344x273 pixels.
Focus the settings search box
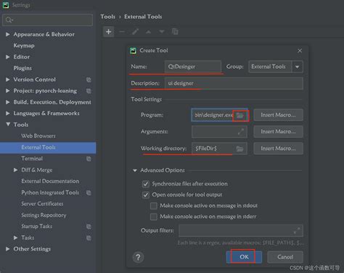(x=48, y=20)
